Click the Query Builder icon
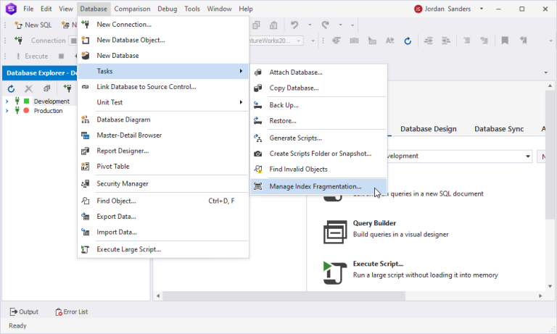This screenshot has height=334, width=557. (x=335, y=232)
